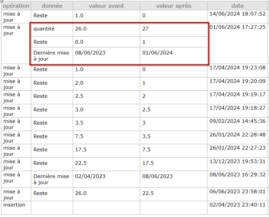Image resolution: width=269 pixels, height=217 pixels.
Task: Select the "quantité" data cell
Action: click(44, 29)
